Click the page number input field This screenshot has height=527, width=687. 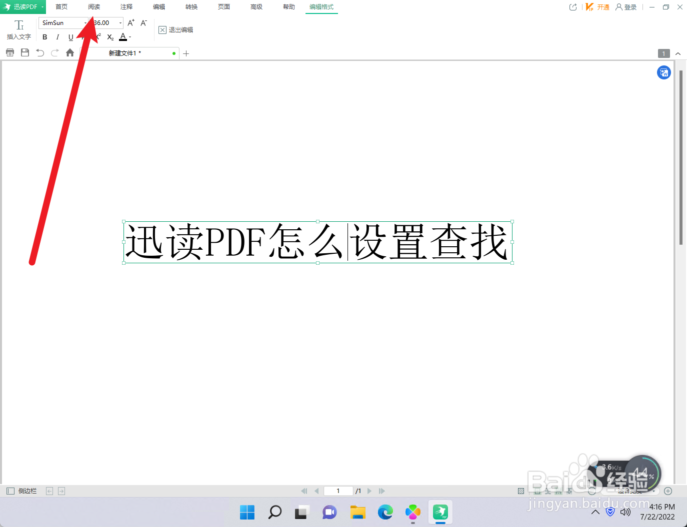point(338,491)
